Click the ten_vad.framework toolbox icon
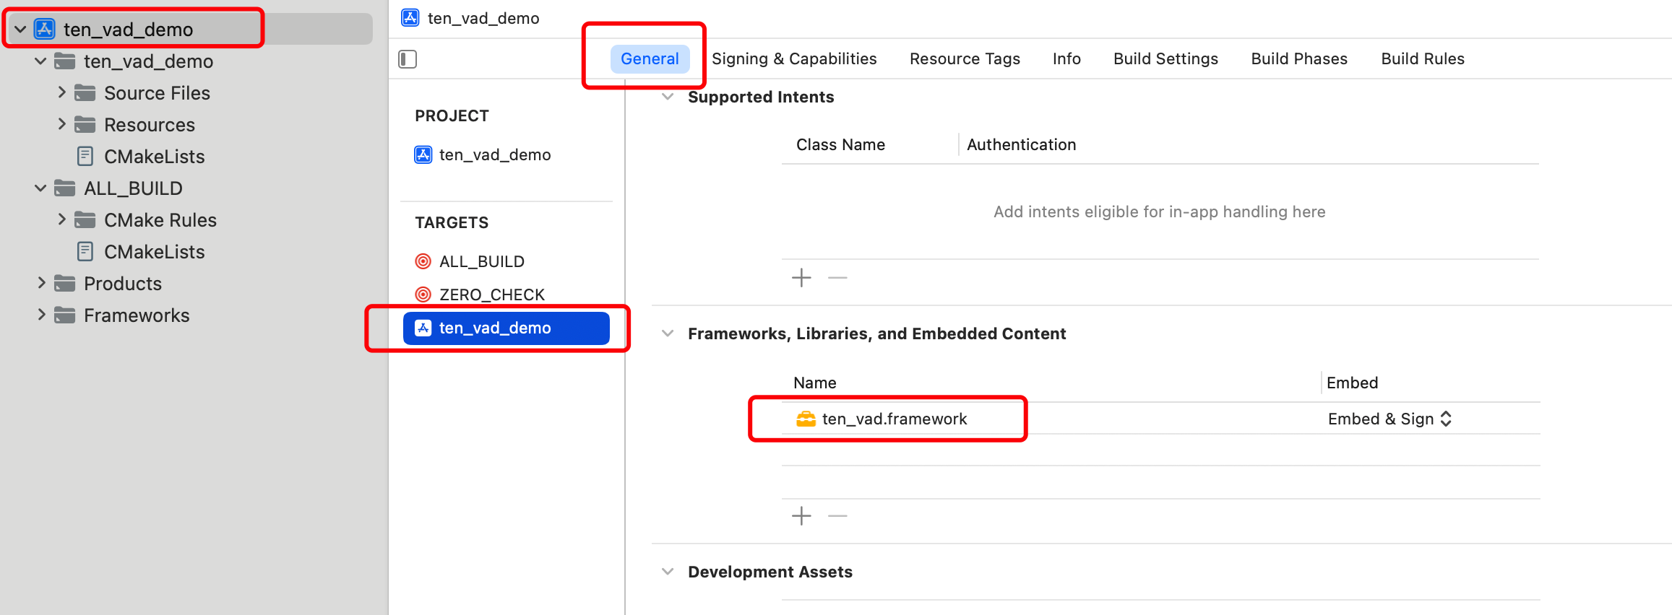1672x615 pixels. click(x=806, y=419)
